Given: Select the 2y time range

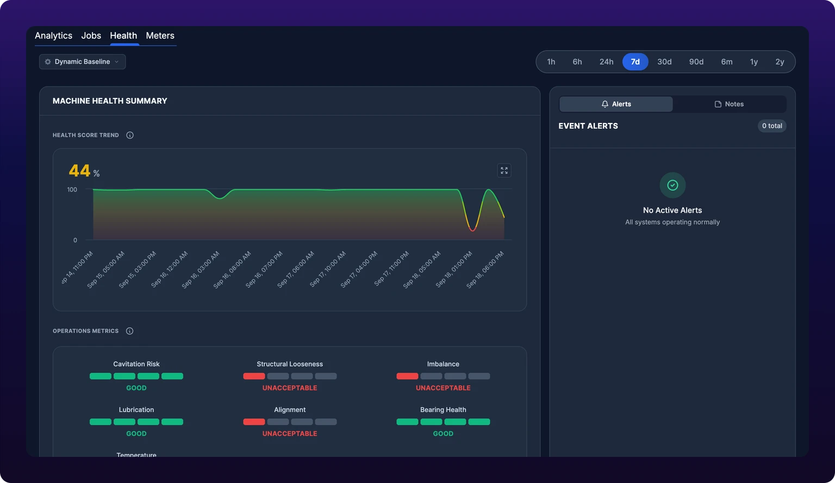Looking at the screenshot, I should (x=780, y=61).
